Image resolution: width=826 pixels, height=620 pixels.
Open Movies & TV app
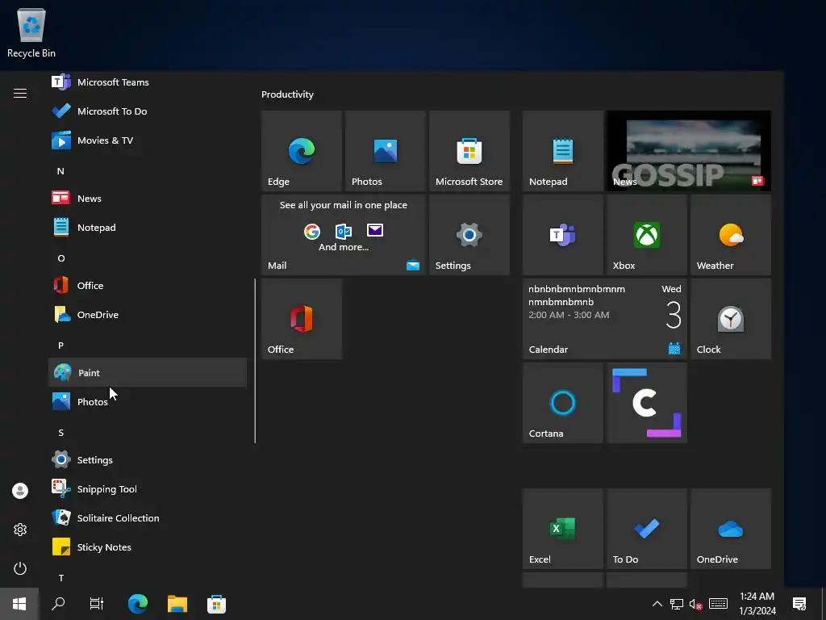pos(148,140)
